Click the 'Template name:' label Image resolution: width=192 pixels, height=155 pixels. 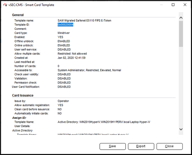(x=24, y=21)
